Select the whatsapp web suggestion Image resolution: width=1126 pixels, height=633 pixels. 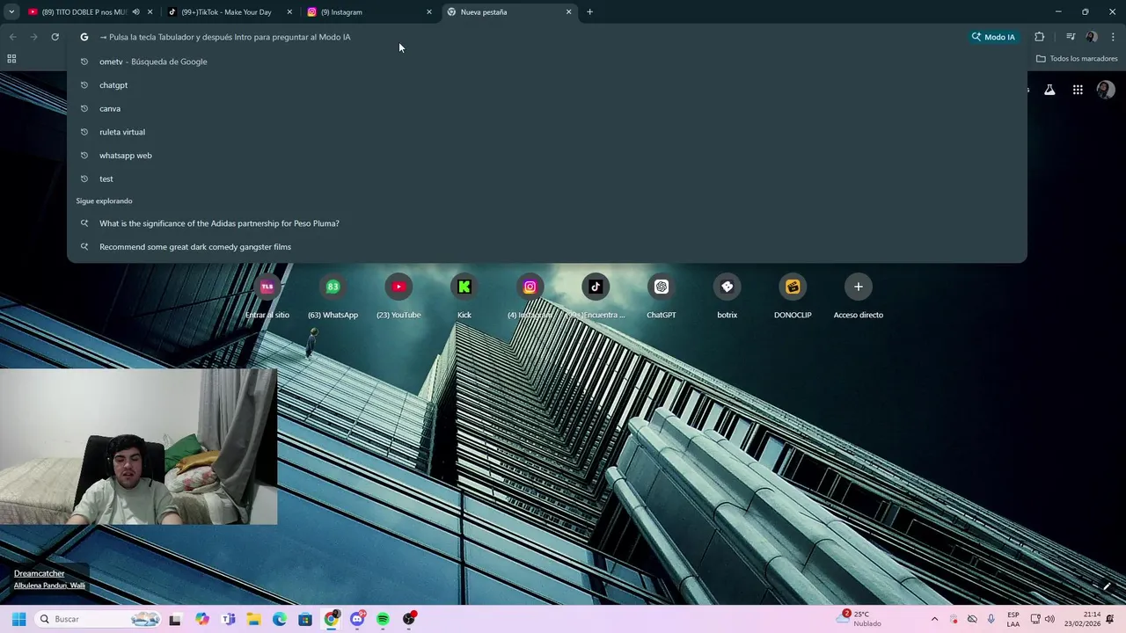pyautogui.click(x=547, y=156)
